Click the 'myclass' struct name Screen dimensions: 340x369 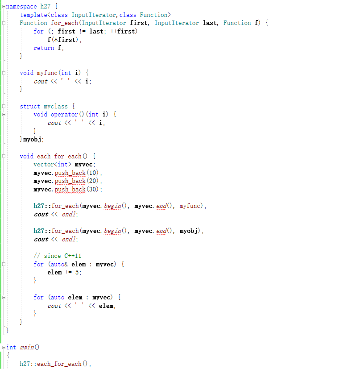(56, 106)
